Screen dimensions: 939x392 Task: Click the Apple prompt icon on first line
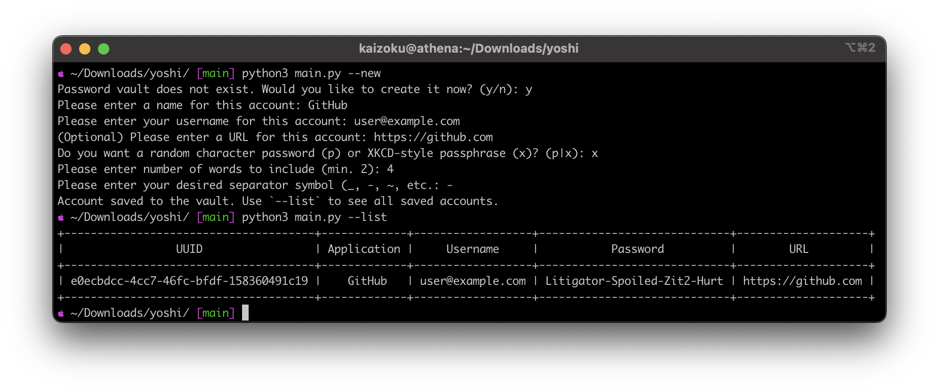(x=61, y=74)
